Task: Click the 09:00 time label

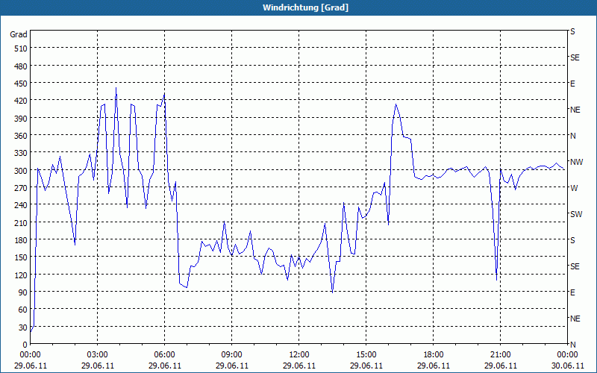Action: click(231, 355)
